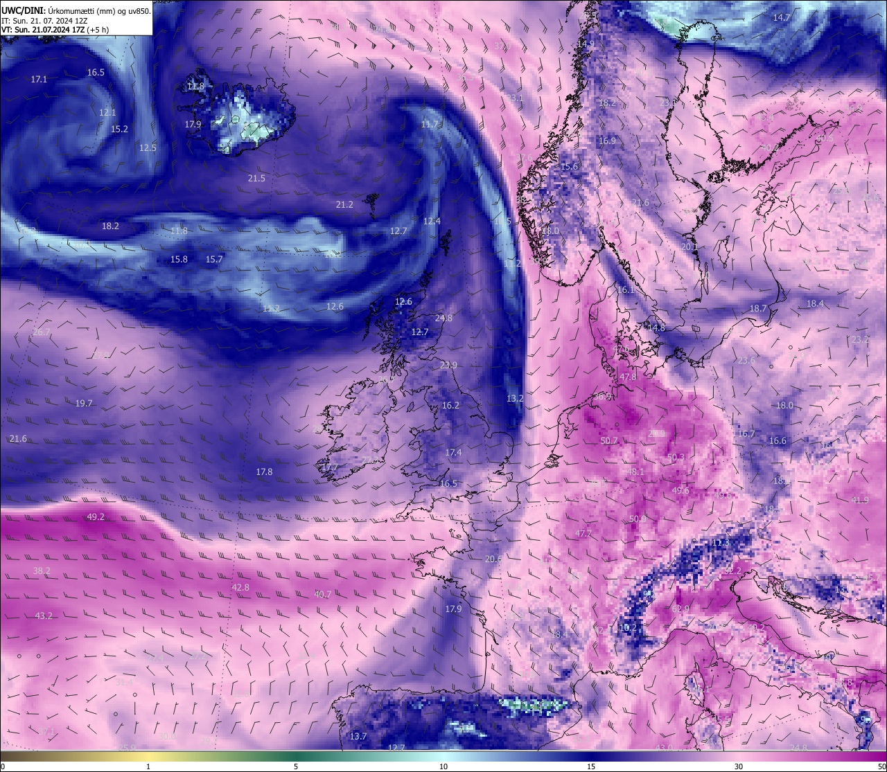The image size is (887, 772).
Task: Click the 48.1 value label
Action: pos(635,472)
